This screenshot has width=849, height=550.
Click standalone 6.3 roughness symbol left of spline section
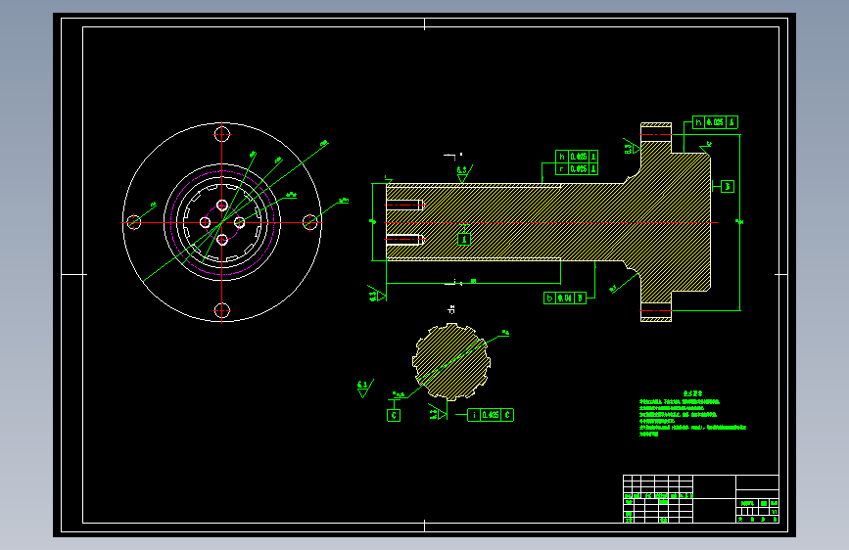[364, 389]
